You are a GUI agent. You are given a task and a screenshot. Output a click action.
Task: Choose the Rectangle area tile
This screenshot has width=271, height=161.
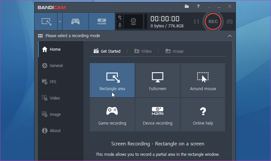pyautogui.click(x=112, y=80)
